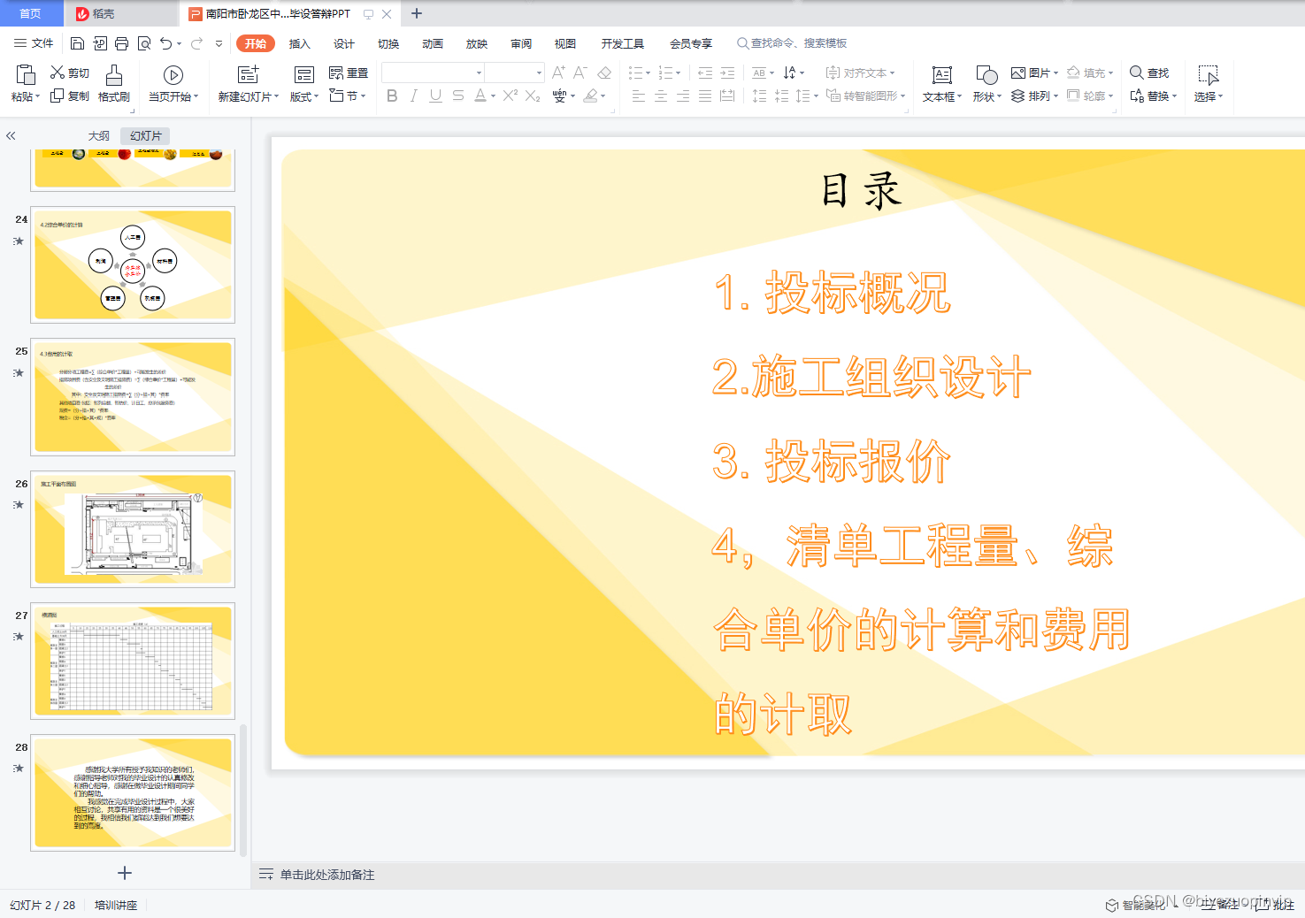Switch to the Review (审阅) ribbon tab
Screen dimensions: 1305x918
coord(521,43)
